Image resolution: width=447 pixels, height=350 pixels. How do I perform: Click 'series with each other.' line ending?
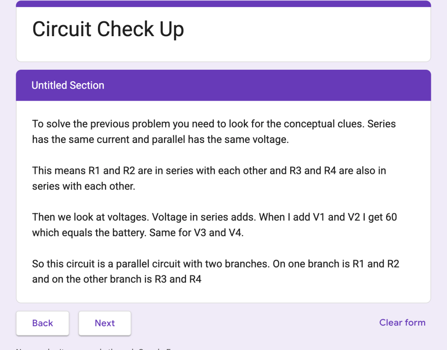[83, 186]
